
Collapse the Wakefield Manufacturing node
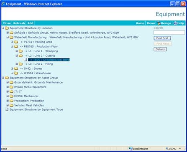click(8, 37)
